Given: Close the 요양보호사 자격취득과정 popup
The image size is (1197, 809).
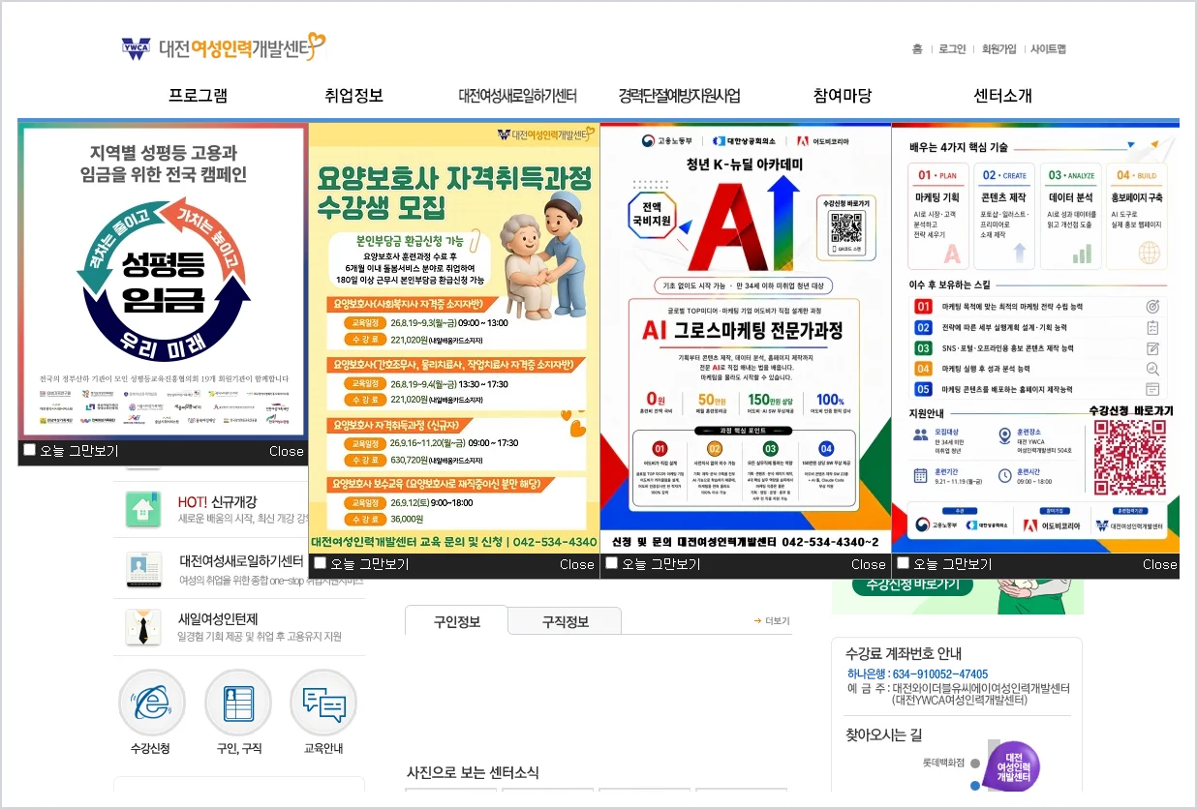Looking at the screenshot, I should tap(577, 564).
